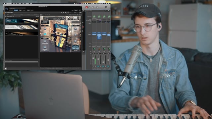Open the plugin View size dropdown
The image size is (212, 119).
pos(76,10)
